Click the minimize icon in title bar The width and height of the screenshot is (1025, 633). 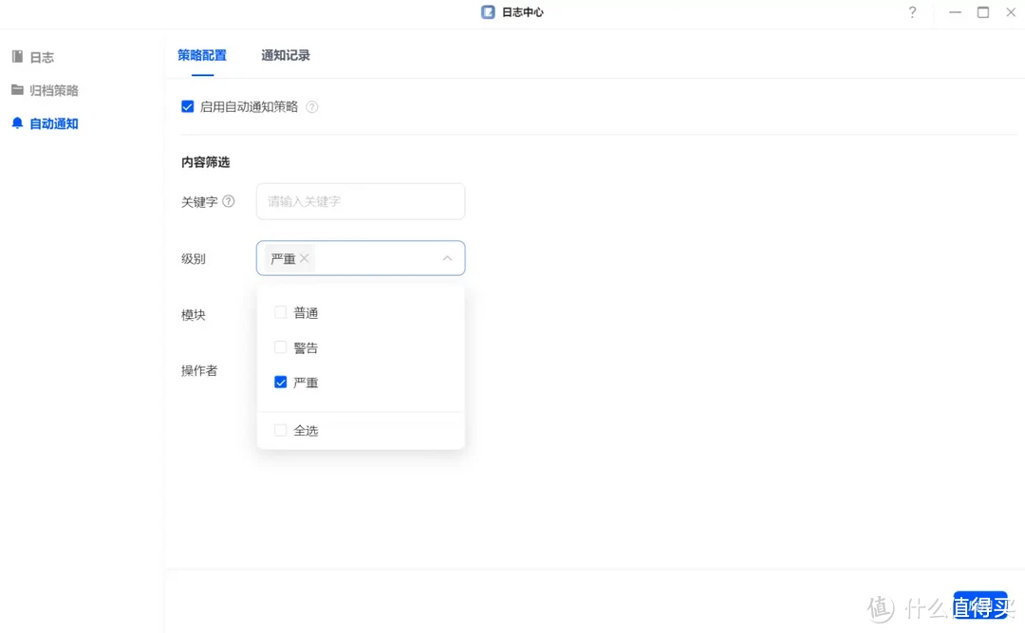955,12
